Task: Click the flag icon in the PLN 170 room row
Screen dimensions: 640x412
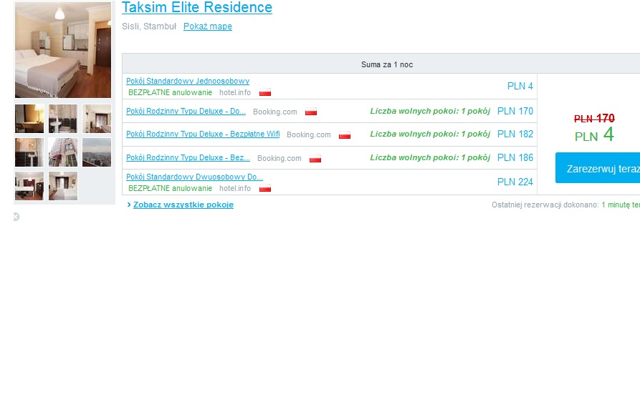Action: [x=311, y=112]
